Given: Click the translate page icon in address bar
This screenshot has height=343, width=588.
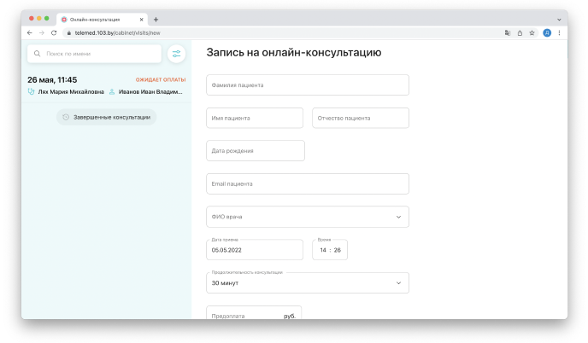Looking at the screenshot, I should 508,32.
